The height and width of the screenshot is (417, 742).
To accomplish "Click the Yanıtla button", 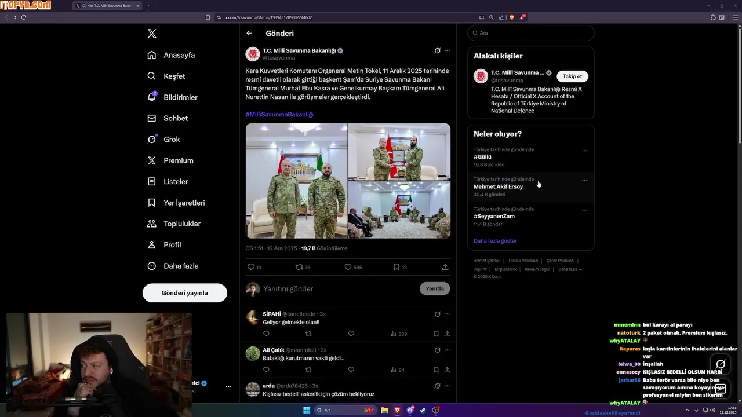I will [435, 288].
